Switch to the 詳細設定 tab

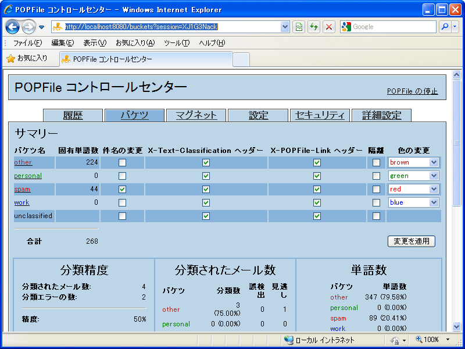pyautogui.click(x=381, y=115)
